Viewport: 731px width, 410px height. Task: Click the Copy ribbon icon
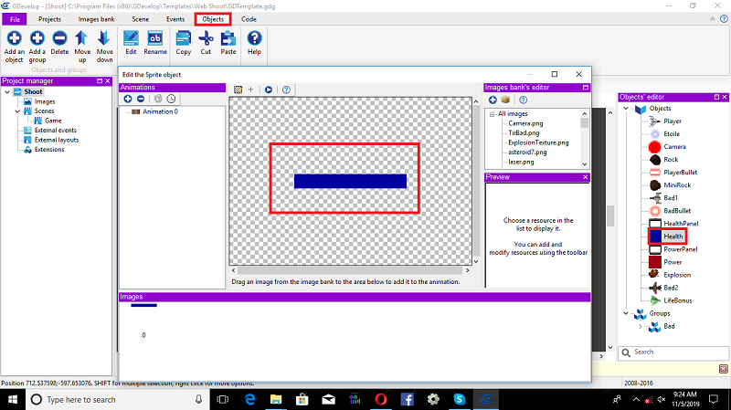click(x=184, y=38)
